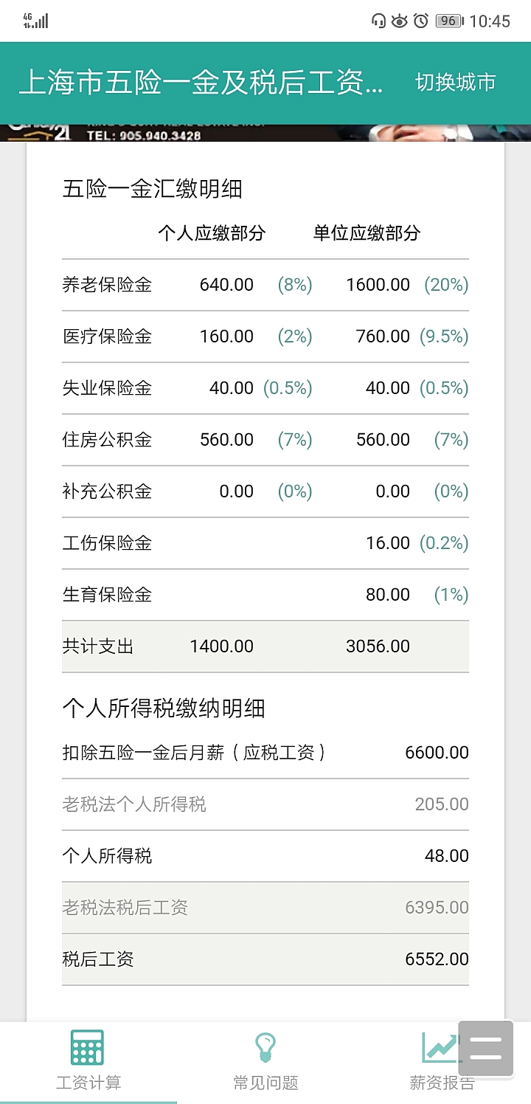Tap the ad banner at top

click(x=265, y=133)
